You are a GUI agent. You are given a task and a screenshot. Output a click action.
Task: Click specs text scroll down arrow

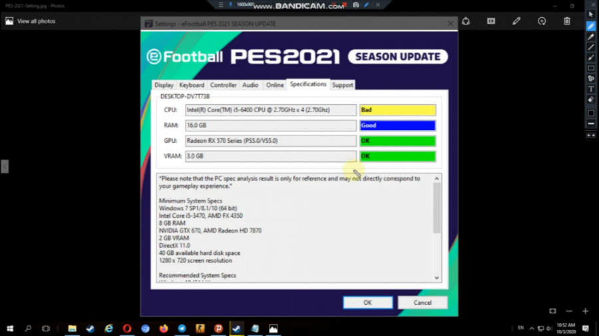437,278
